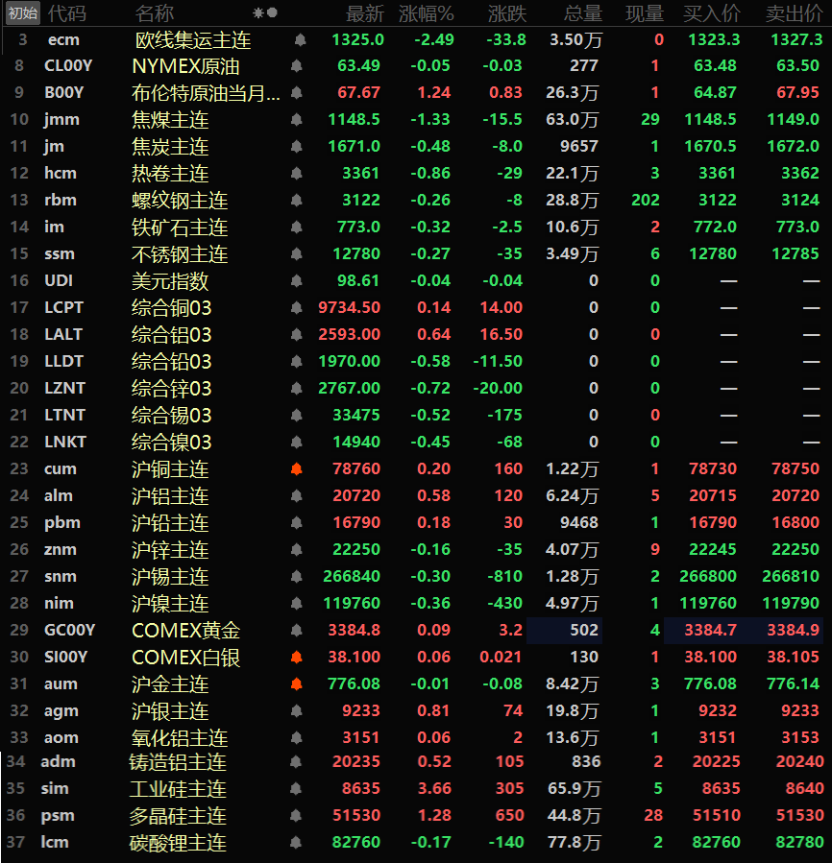832x863 pixels.
Task: Click the alert bell for 欧线集运主连
Action: point(299,40)
